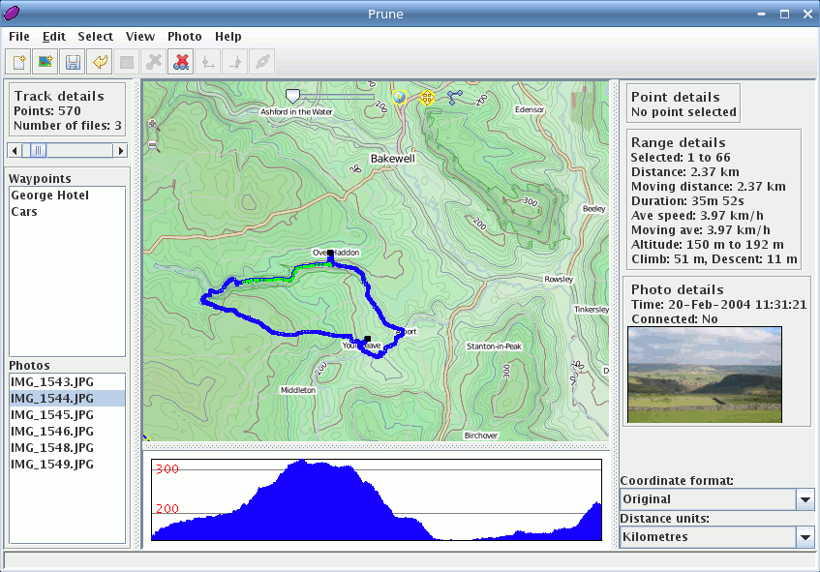Open the Select menu
Image resolution: width=820 pixels, height=572 pixels.
95,37
